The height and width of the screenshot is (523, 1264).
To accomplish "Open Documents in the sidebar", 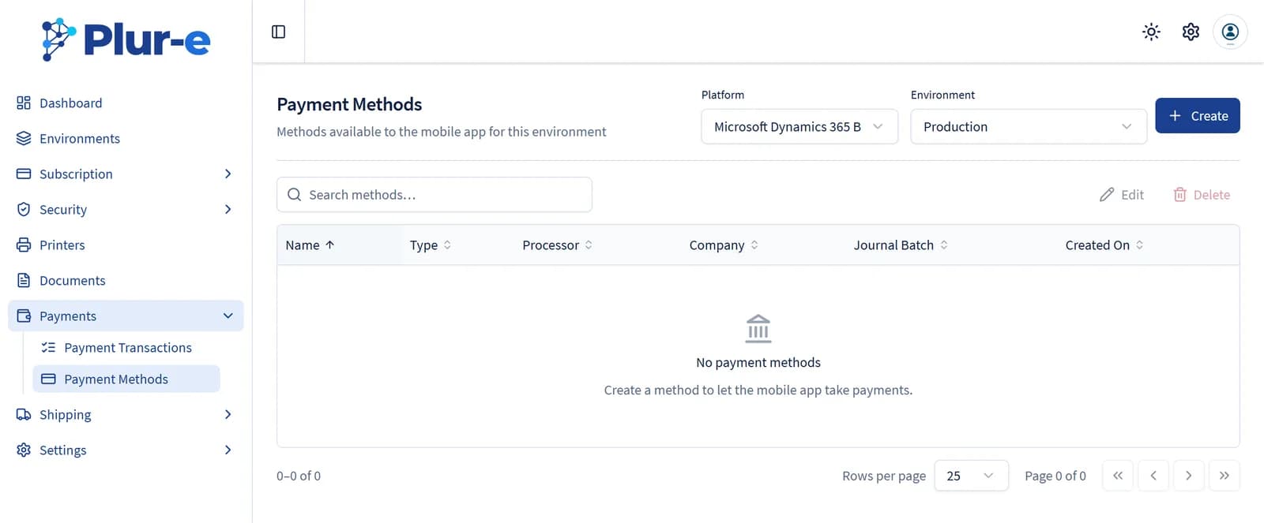I will 126,280.
